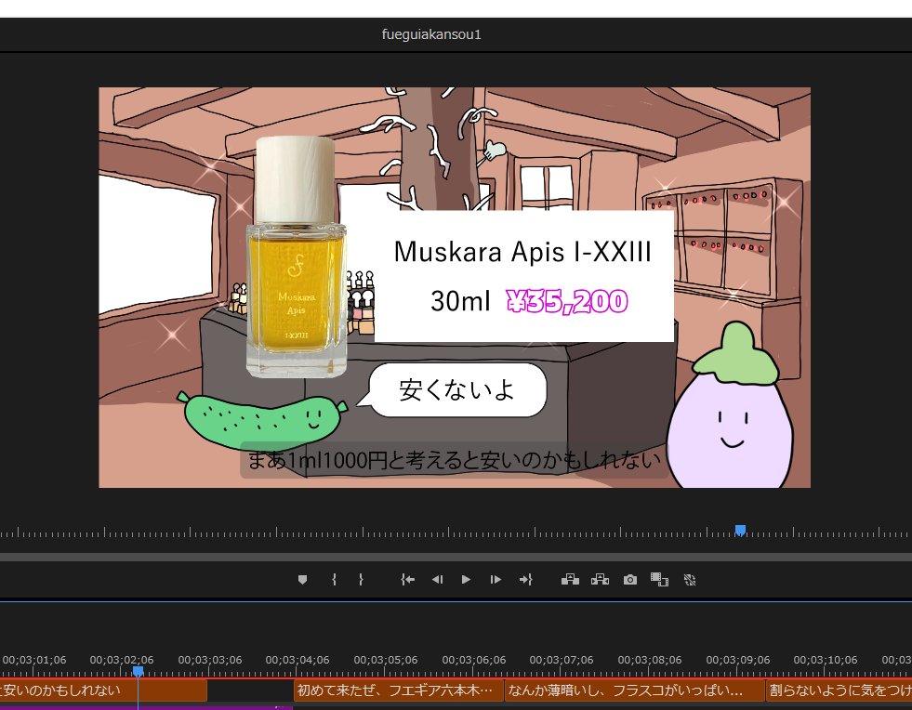
Task: Click timecode 00;03;02;06 on the timeline ruler
Action: [122, 660]
